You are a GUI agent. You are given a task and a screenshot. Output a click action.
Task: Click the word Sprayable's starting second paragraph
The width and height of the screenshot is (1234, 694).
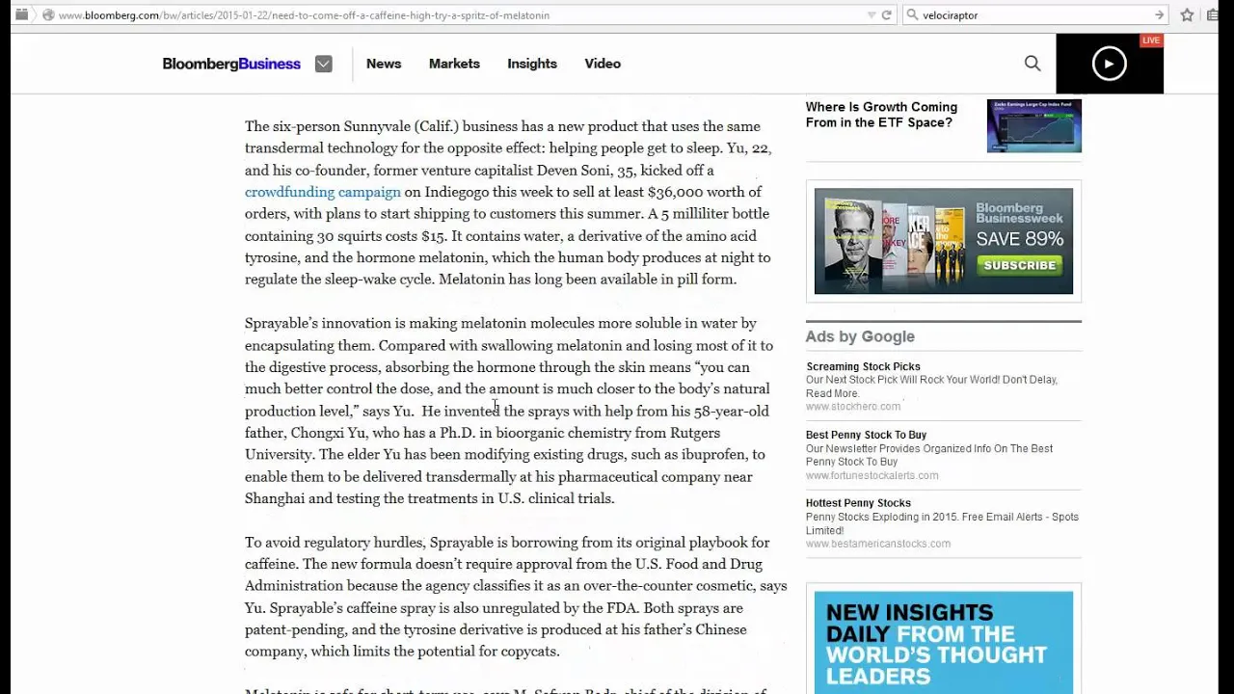(x=281, y=324)
